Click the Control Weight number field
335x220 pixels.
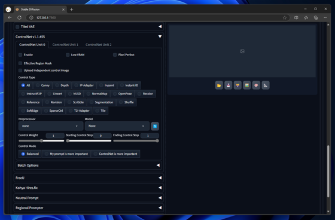(55, 136)
